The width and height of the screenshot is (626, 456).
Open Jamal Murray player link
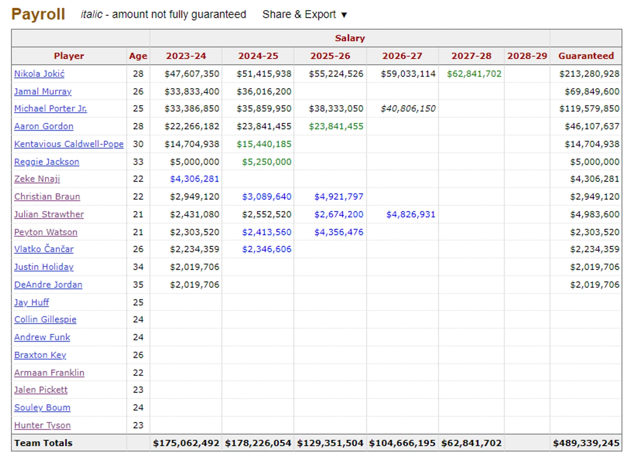[43, 92]
